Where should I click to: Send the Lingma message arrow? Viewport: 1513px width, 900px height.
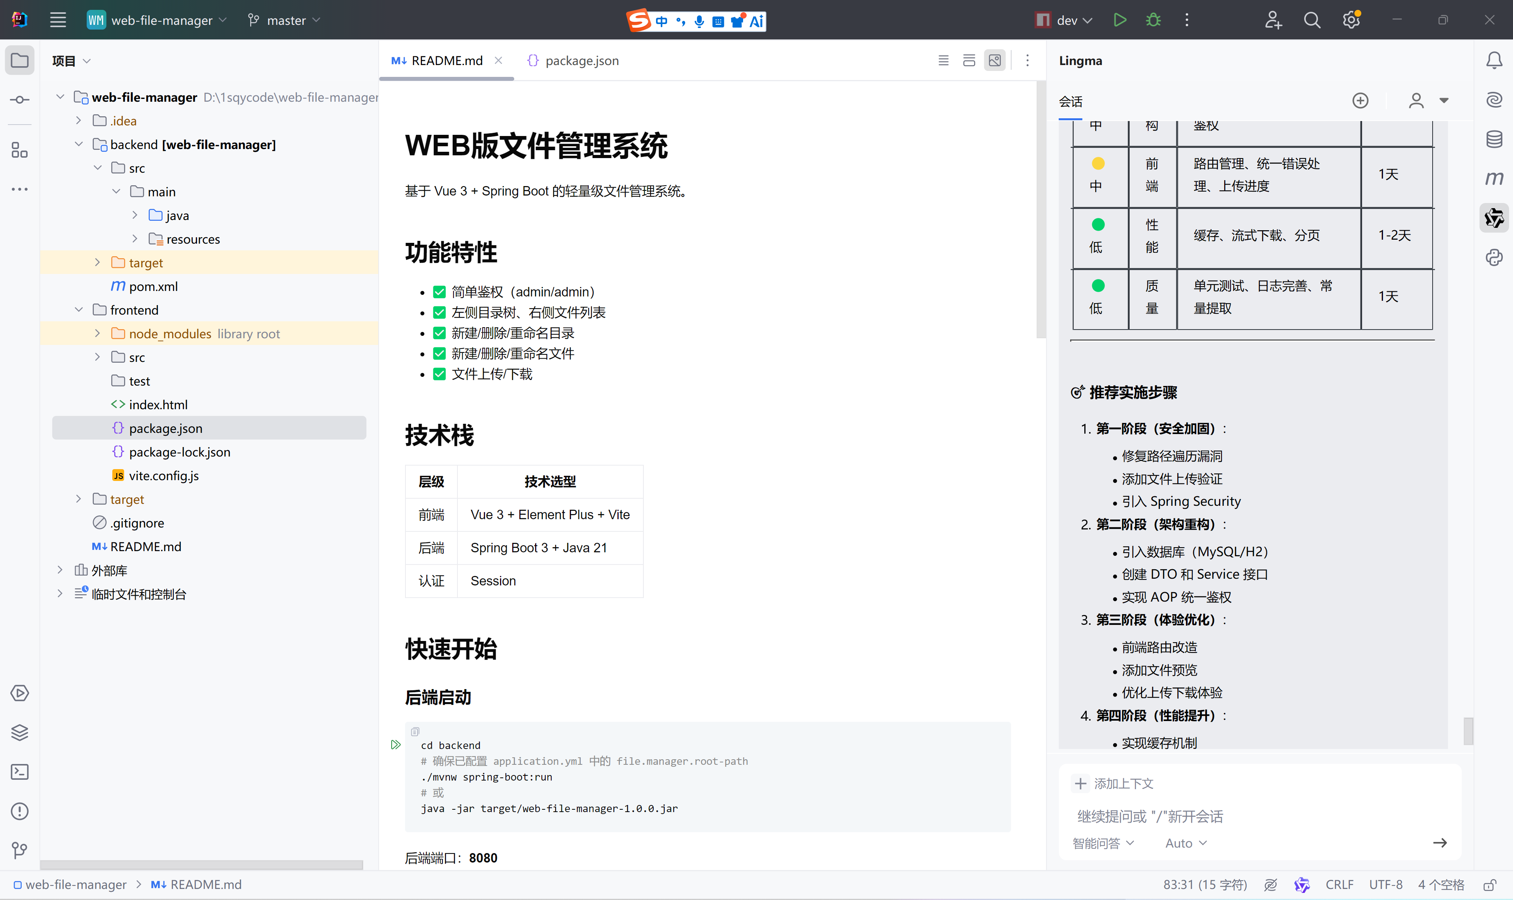tap(1440, 843)
